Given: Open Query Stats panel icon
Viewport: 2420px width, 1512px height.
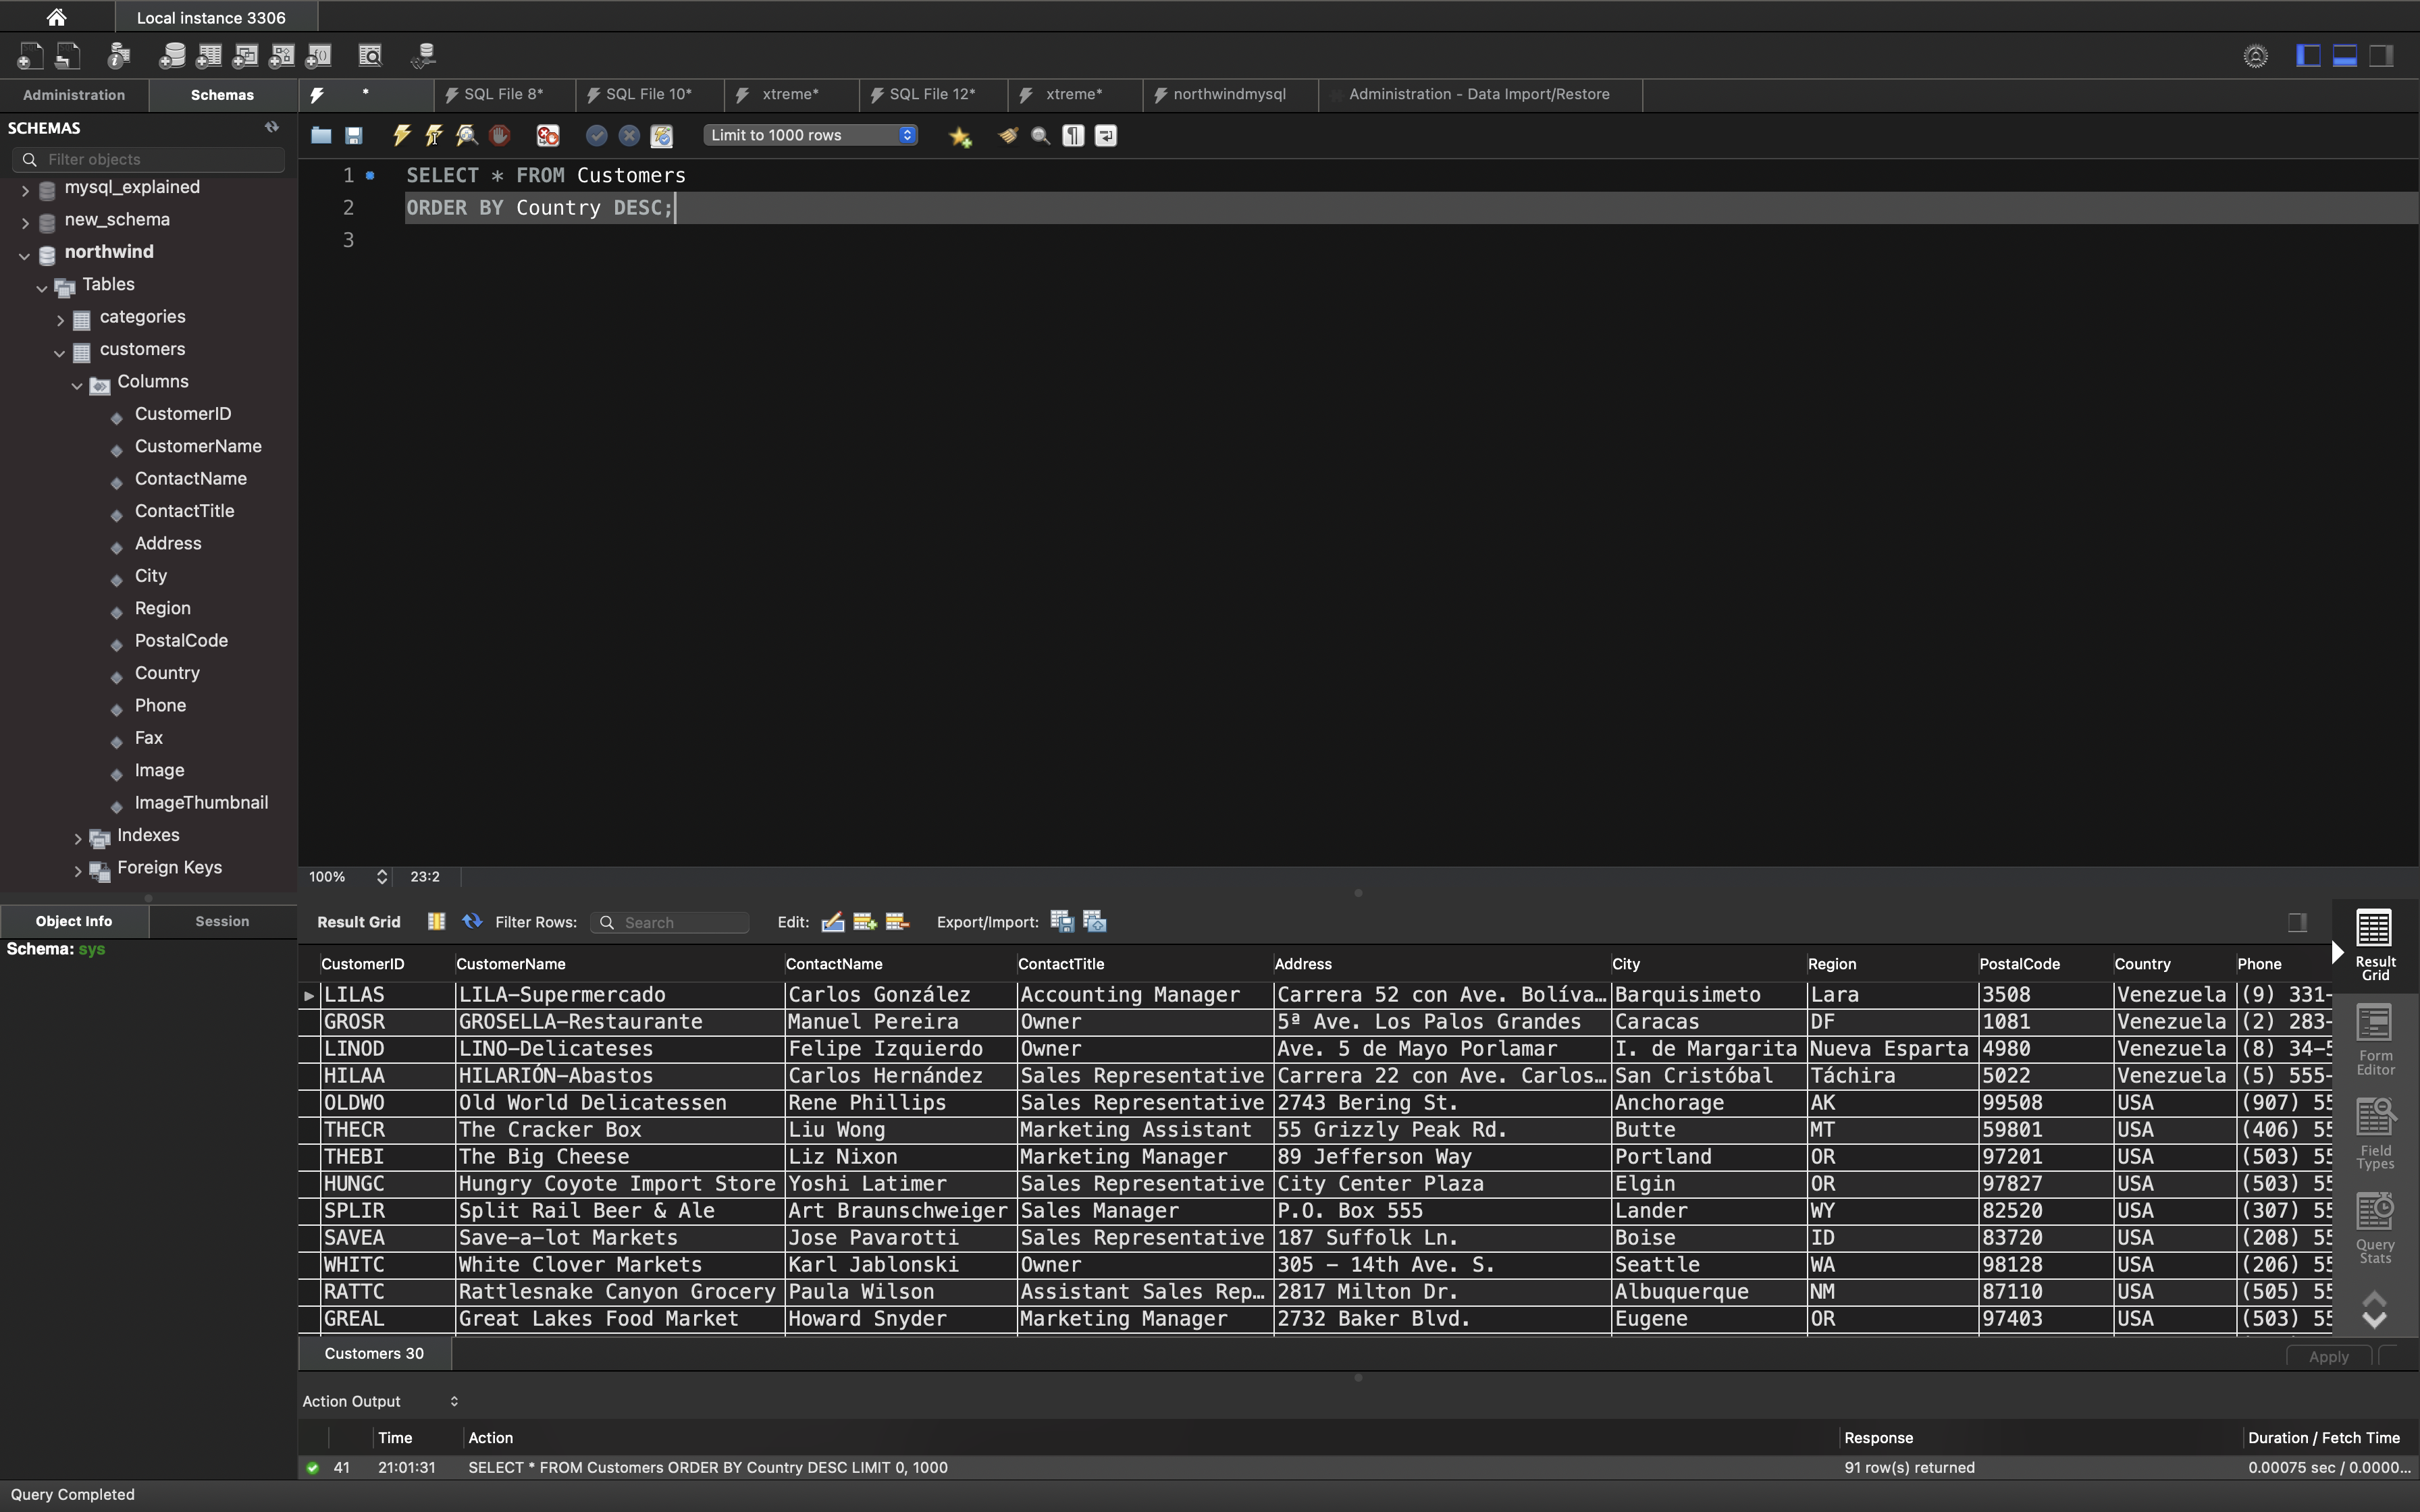Looking at the screenshot, I should pos(2374,1227).
